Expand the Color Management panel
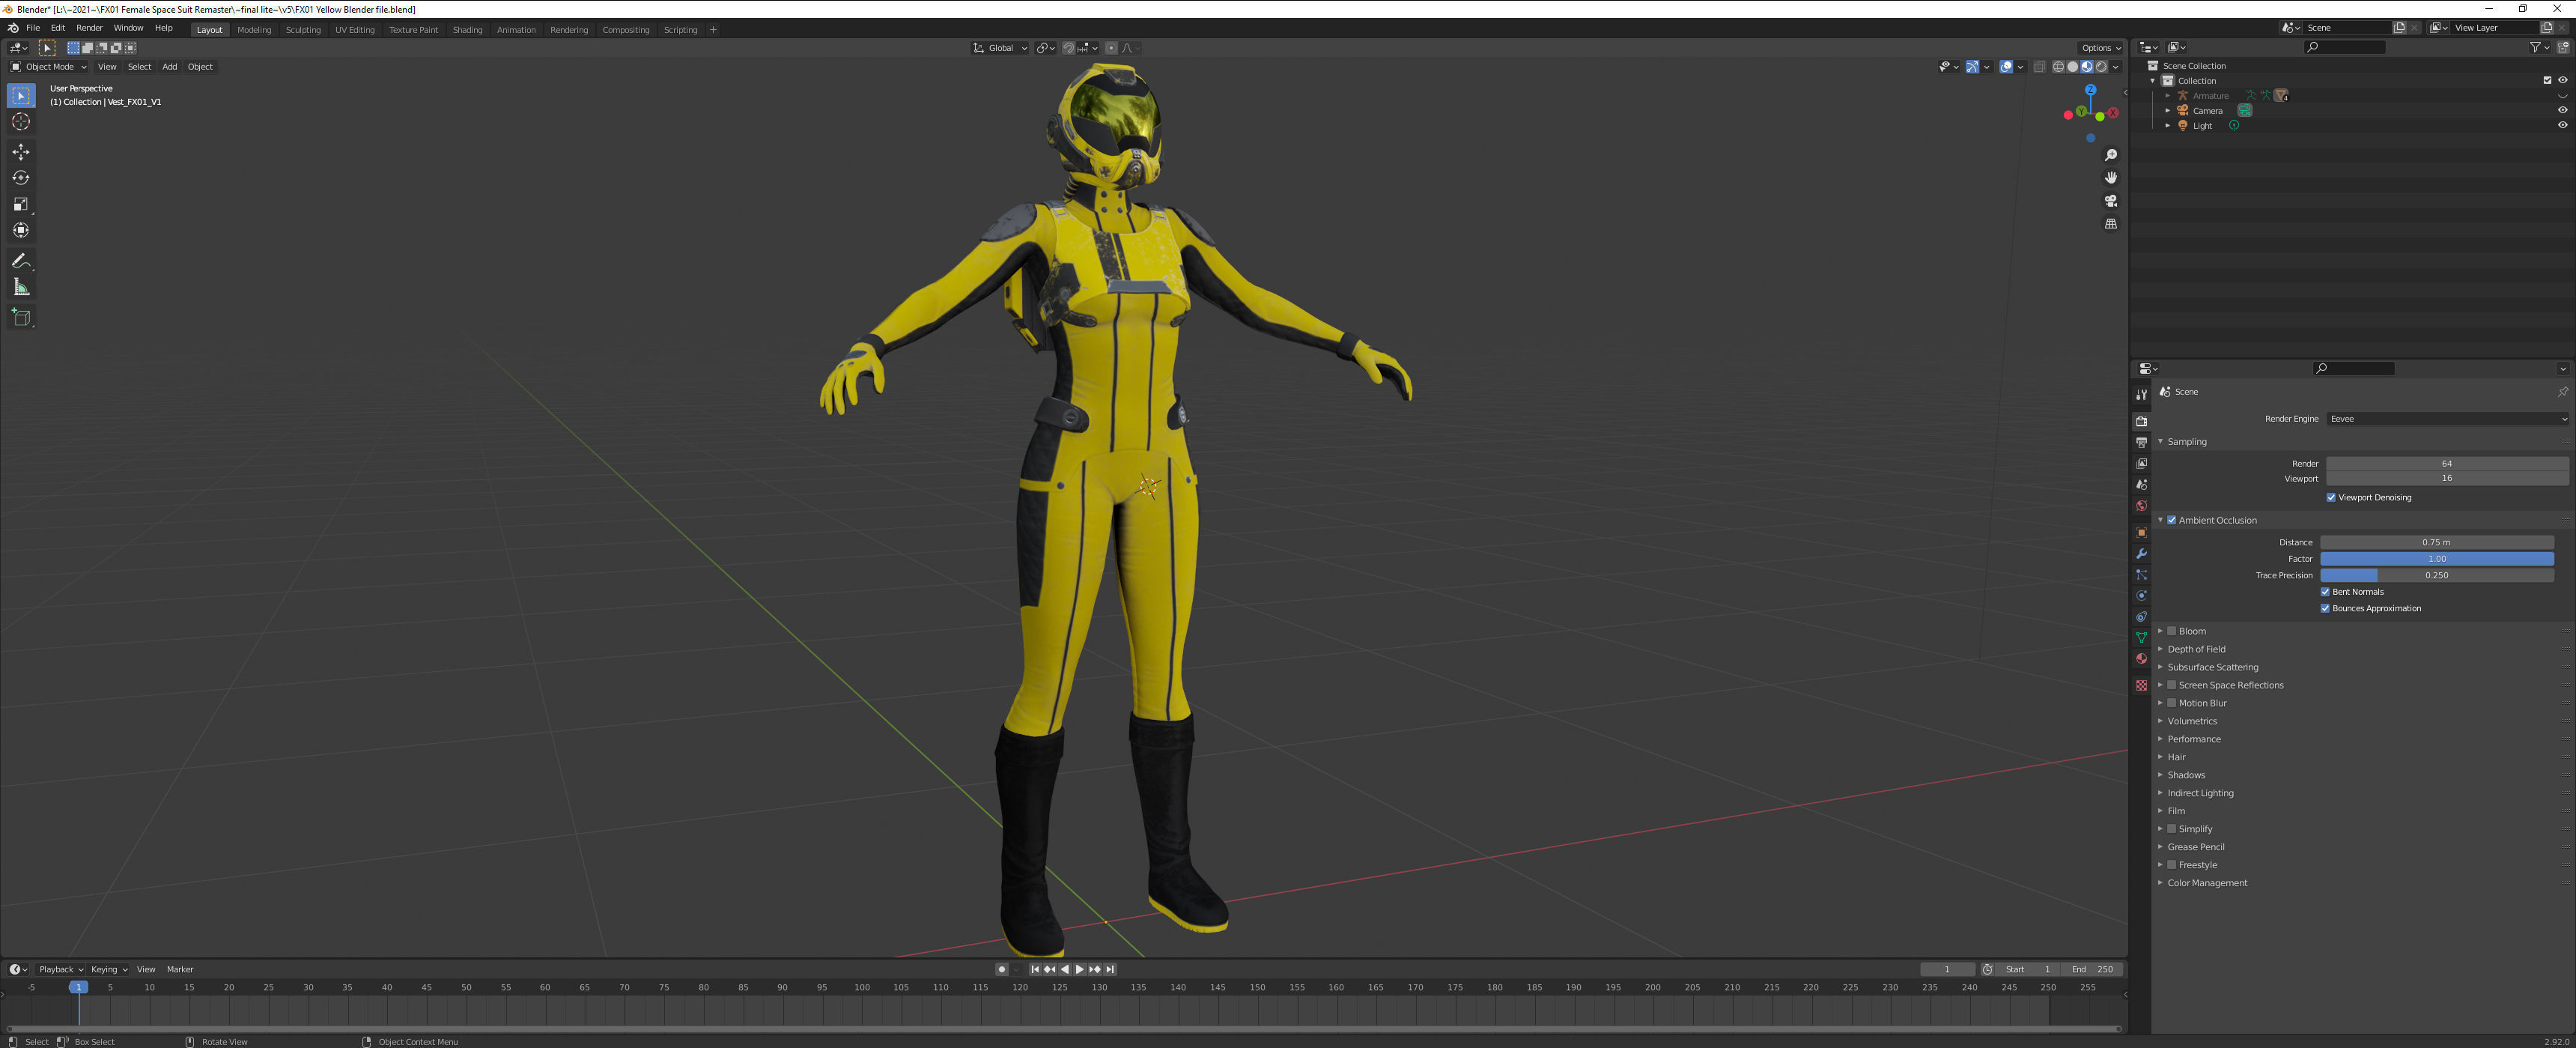The width and height of the screenshot is (2576, 1048). tap(2206, 883)
